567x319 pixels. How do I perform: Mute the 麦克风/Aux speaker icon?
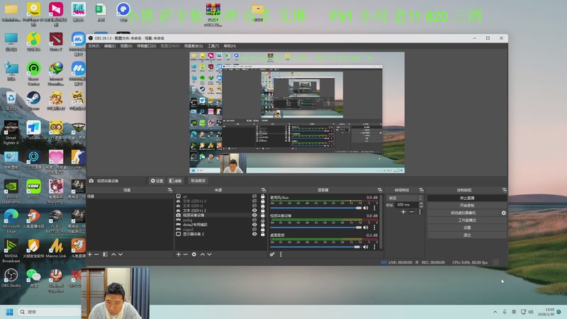[366, 208]
